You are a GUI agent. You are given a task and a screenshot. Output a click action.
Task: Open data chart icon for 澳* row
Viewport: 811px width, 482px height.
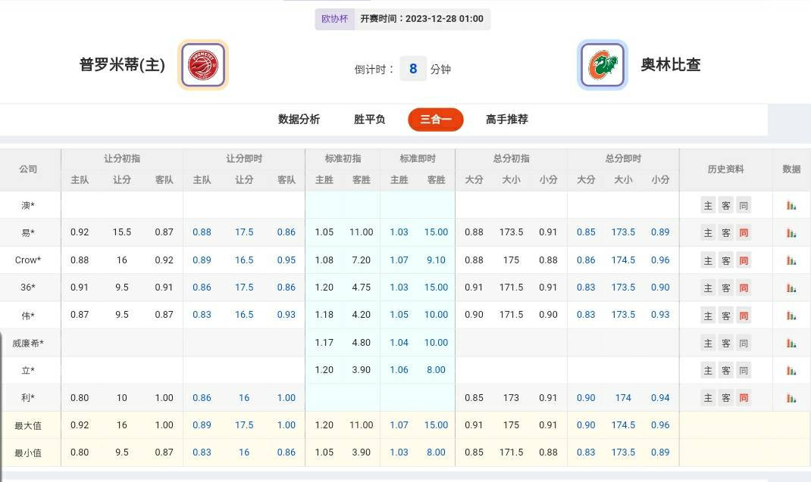791,206
